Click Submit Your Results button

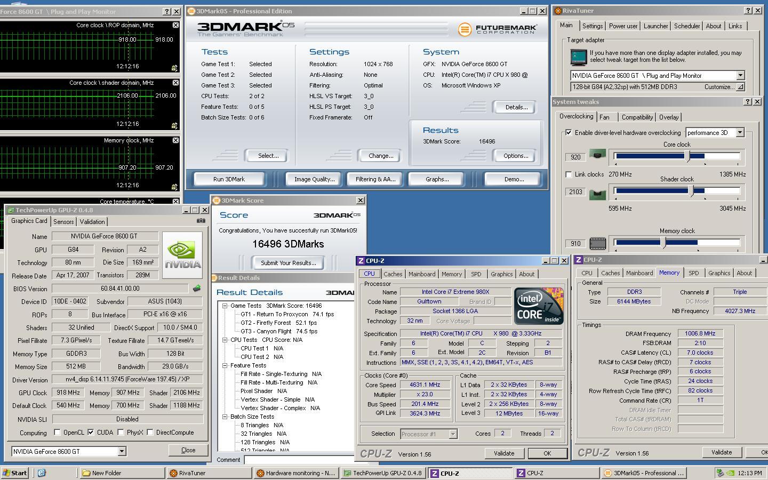(288, 263)
